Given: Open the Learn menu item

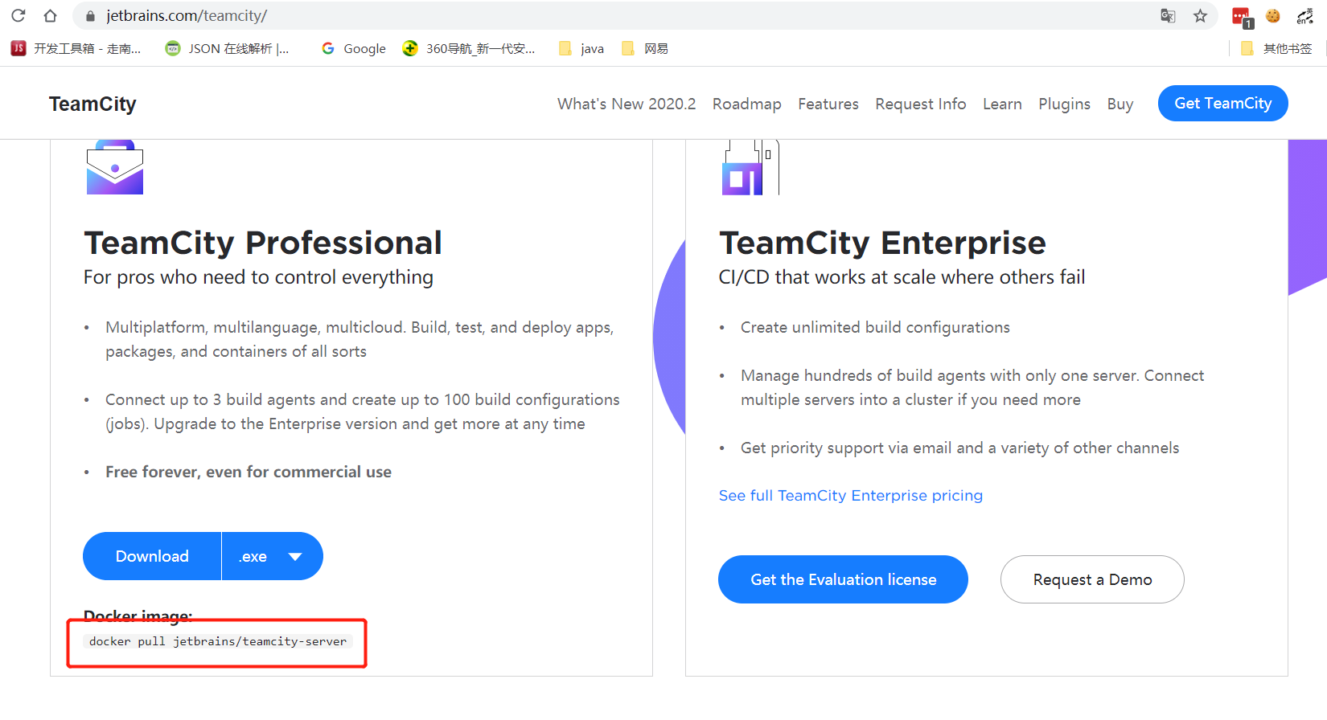Looking at the screenshot, I should 1002,104.
